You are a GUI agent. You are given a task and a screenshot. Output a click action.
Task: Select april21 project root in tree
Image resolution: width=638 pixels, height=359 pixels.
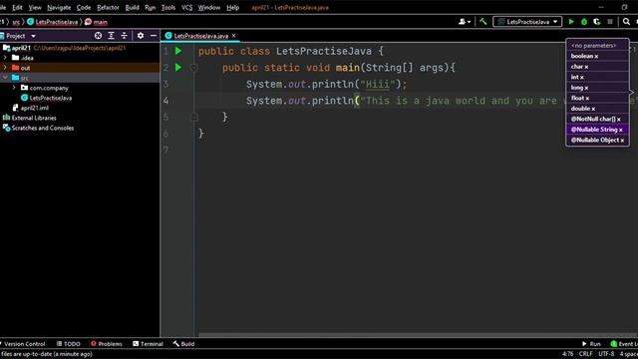tap(21, 48)
